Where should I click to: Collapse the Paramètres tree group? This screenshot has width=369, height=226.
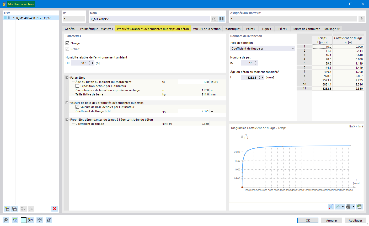(x=67, y=78)
